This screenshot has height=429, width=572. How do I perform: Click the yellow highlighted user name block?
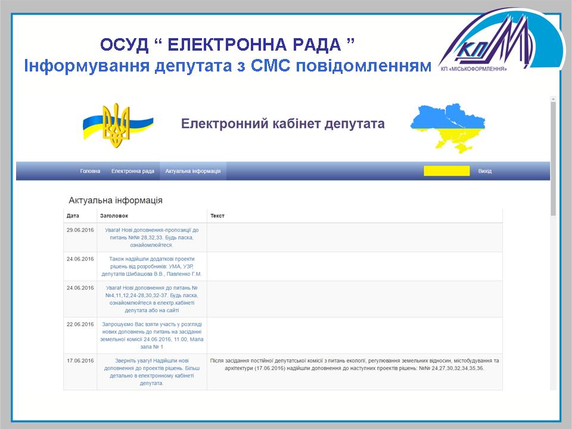coord(447,171)
